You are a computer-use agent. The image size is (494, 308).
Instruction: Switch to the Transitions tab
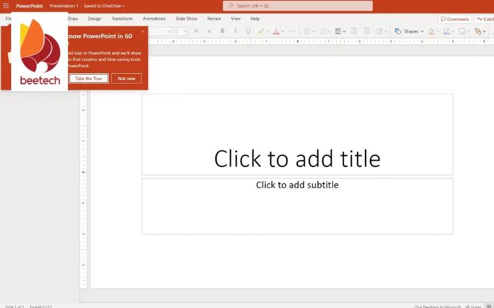[x=122, y=18]
